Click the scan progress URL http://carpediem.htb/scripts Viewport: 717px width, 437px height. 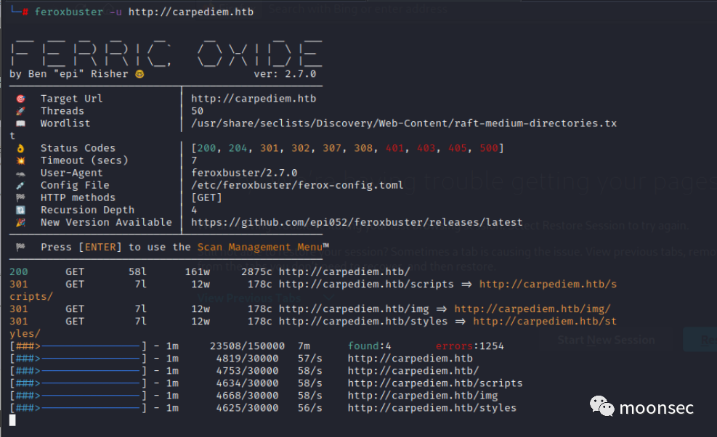click(435, 383)
